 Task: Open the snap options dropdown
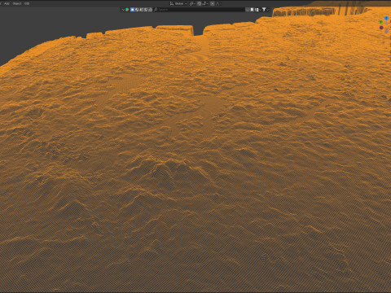coord(204,3)
